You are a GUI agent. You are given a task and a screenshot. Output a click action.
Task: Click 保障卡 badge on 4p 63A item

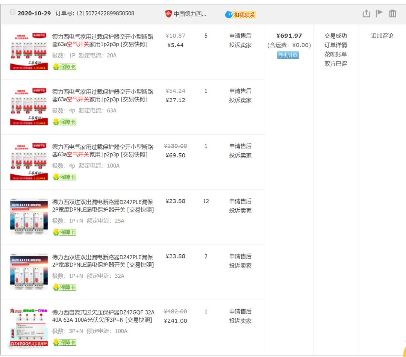coord(64,122)
